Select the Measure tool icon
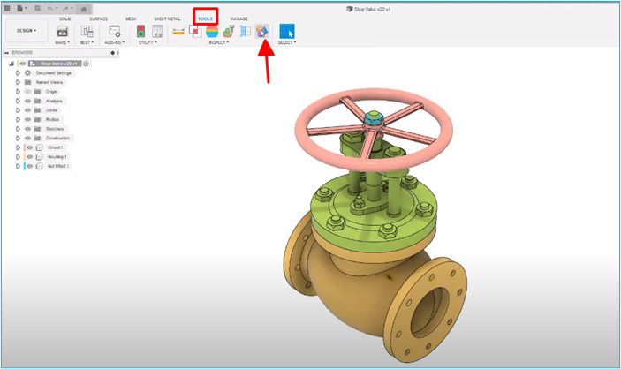Viewport: 621px width, 369px height. pyautogui.click(x=178, y=31)
